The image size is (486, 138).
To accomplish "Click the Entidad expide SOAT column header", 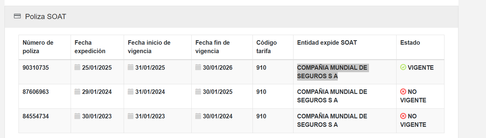I will (x=327, y=43).
